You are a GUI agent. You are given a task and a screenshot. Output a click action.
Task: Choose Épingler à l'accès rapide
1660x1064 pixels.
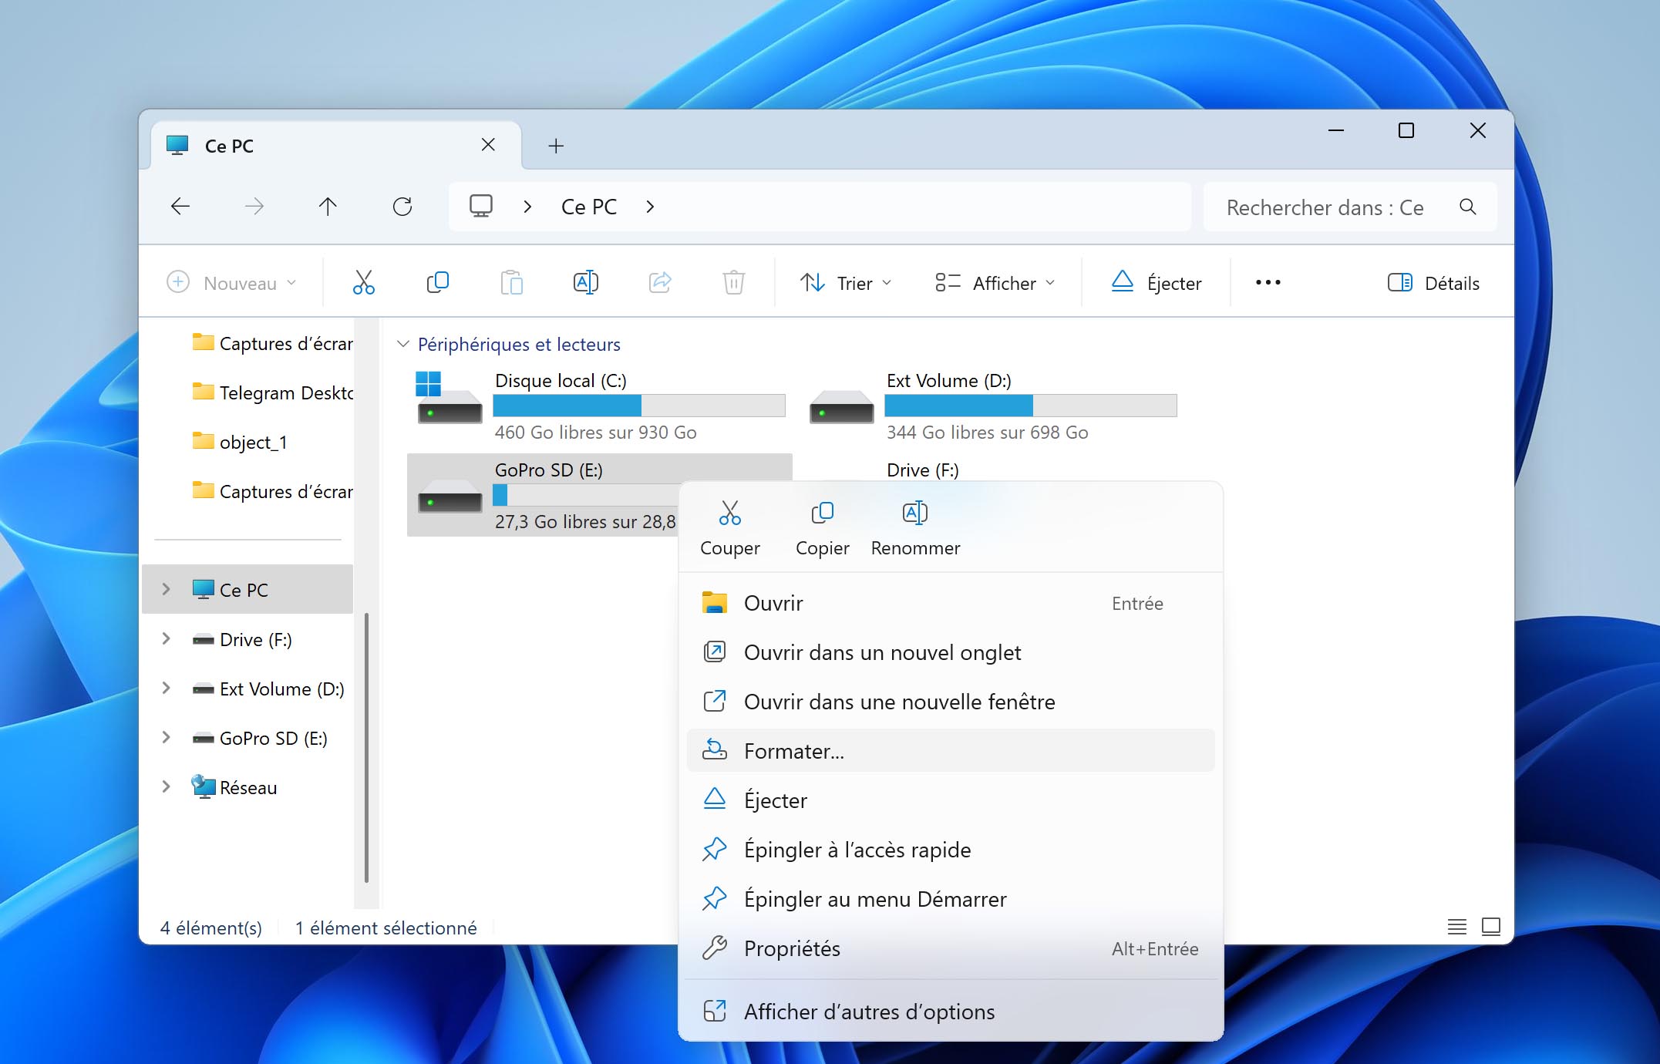[x=950, y=850]
